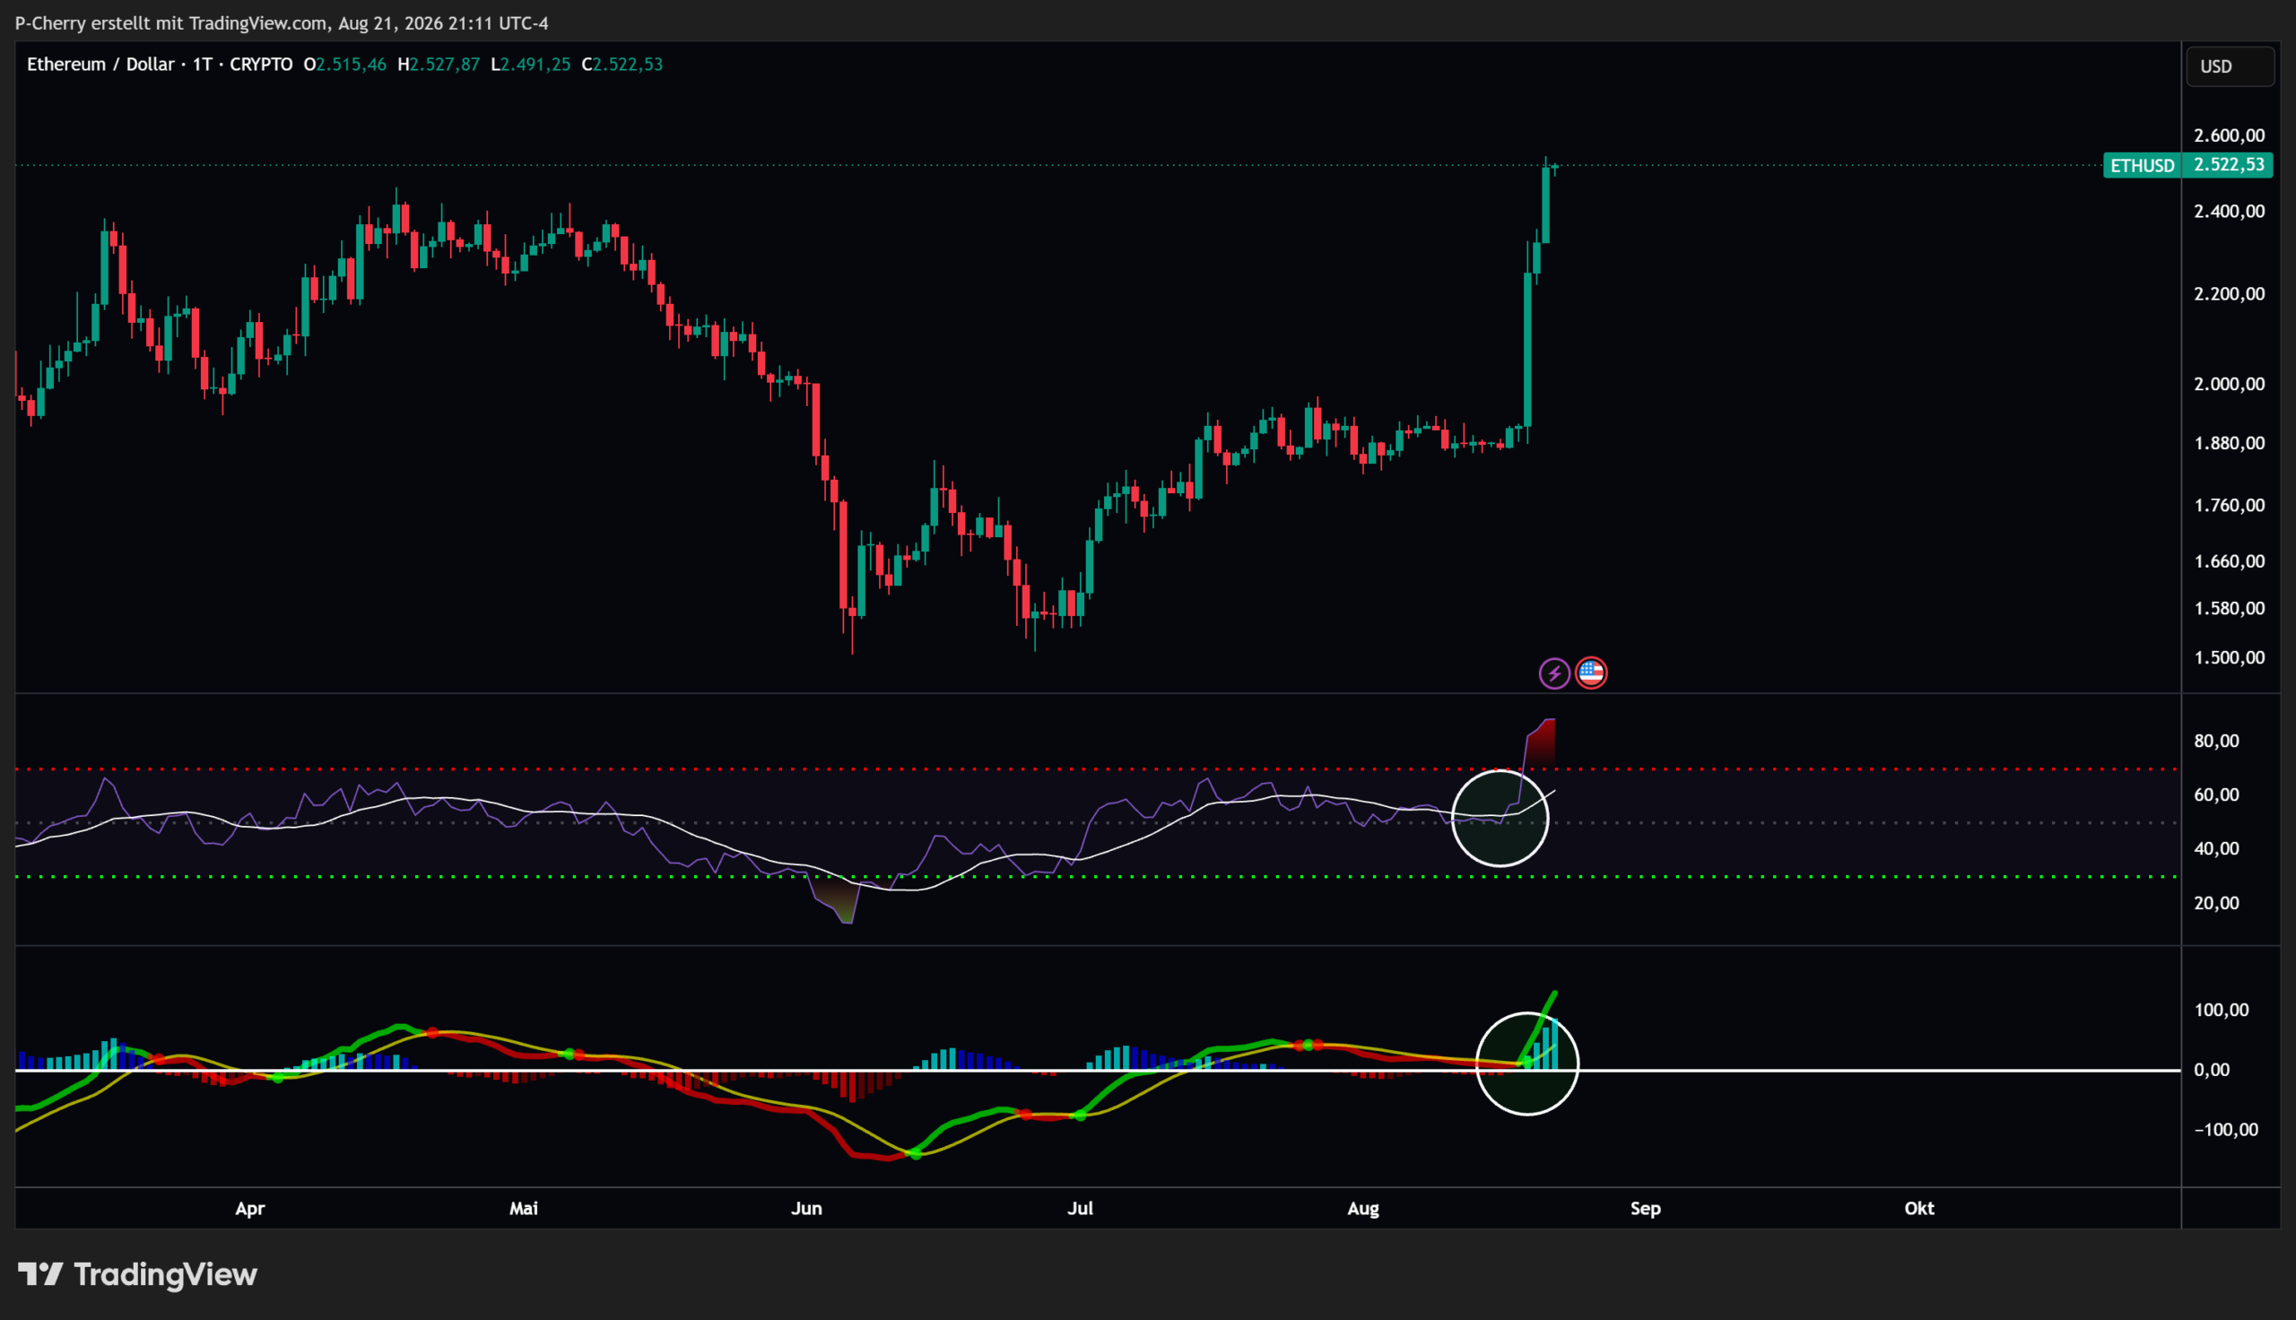Click the Okt label on the time axis
This screenshot has width=2296, height=1320.
coord(1920,1209)
